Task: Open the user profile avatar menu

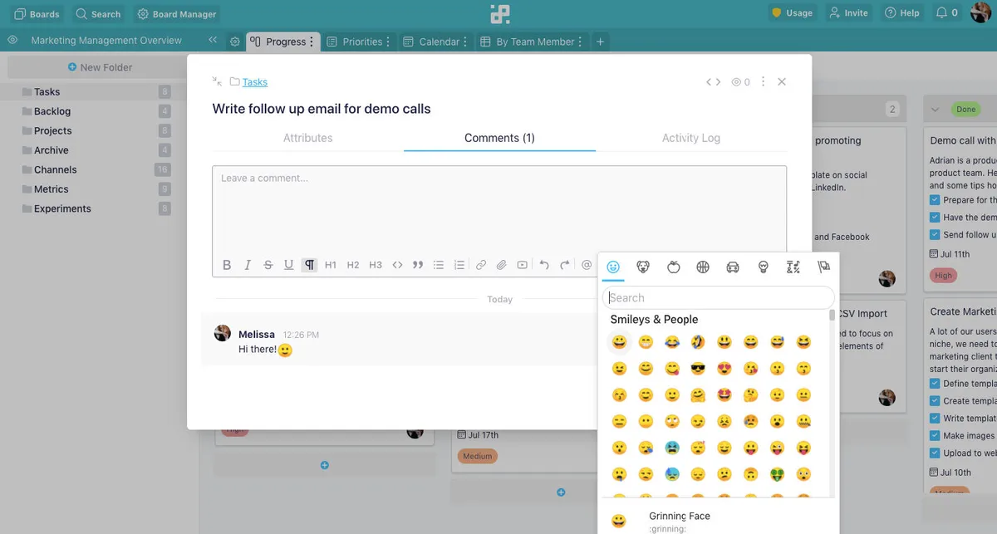Action: pos(980,12)
